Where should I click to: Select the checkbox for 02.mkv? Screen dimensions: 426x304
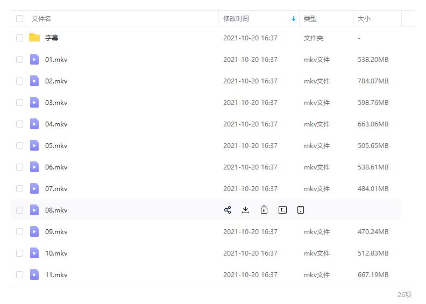click(x=19, y=81)
